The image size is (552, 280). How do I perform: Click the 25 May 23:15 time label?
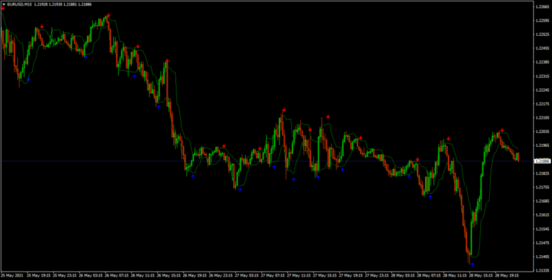64,275
